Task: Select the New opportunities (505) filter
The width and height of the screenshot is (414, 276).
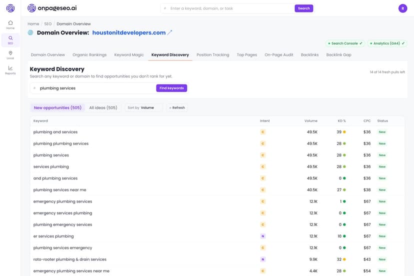Action: click(57, 108)
